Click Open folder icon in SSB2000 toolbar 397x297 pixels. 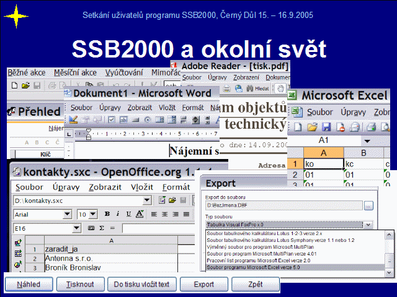(25, 85)
